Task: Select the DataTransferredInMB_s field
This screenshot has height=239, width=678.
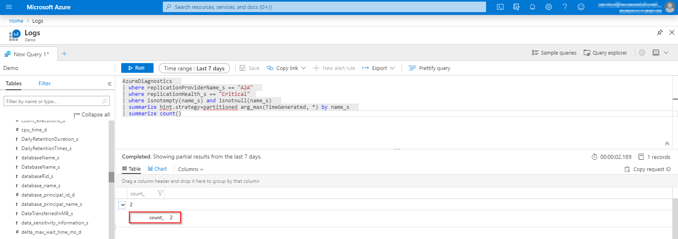Action: (x=47, y=214)
